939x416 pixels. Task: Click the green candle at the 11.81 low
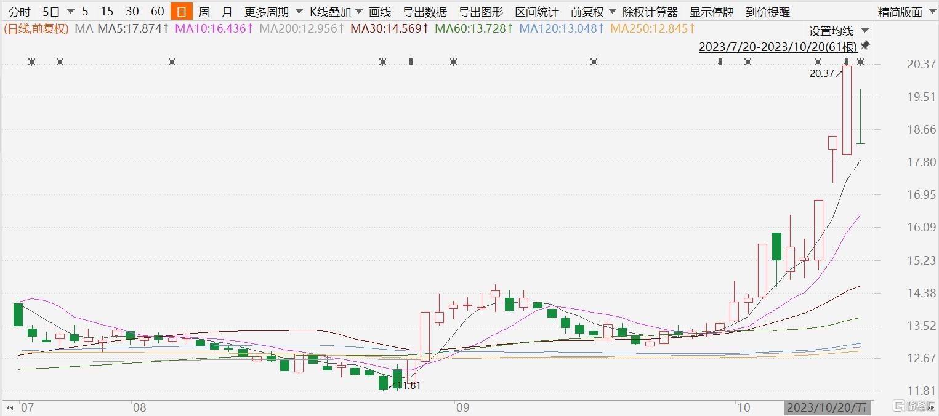point(383,383)
